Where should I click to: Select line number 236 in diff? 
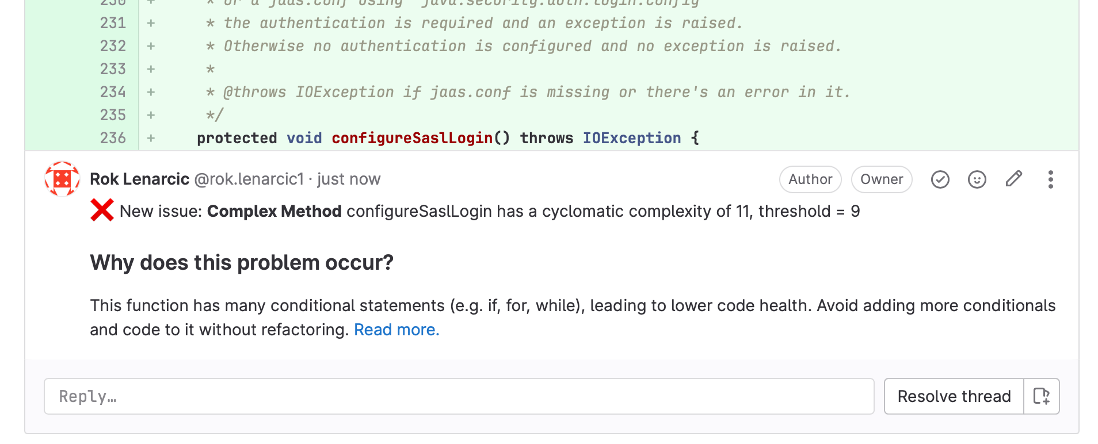[x=113, y=138]
